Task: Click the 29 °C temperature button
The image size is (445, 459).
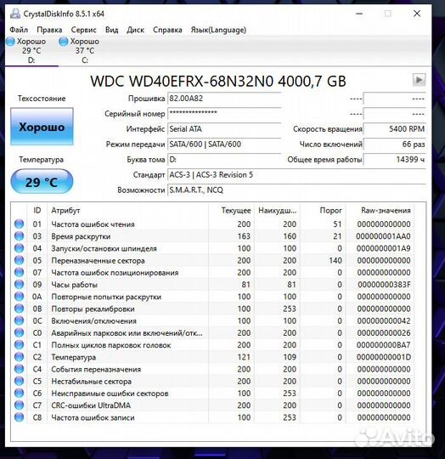Action: click(42, 182)
